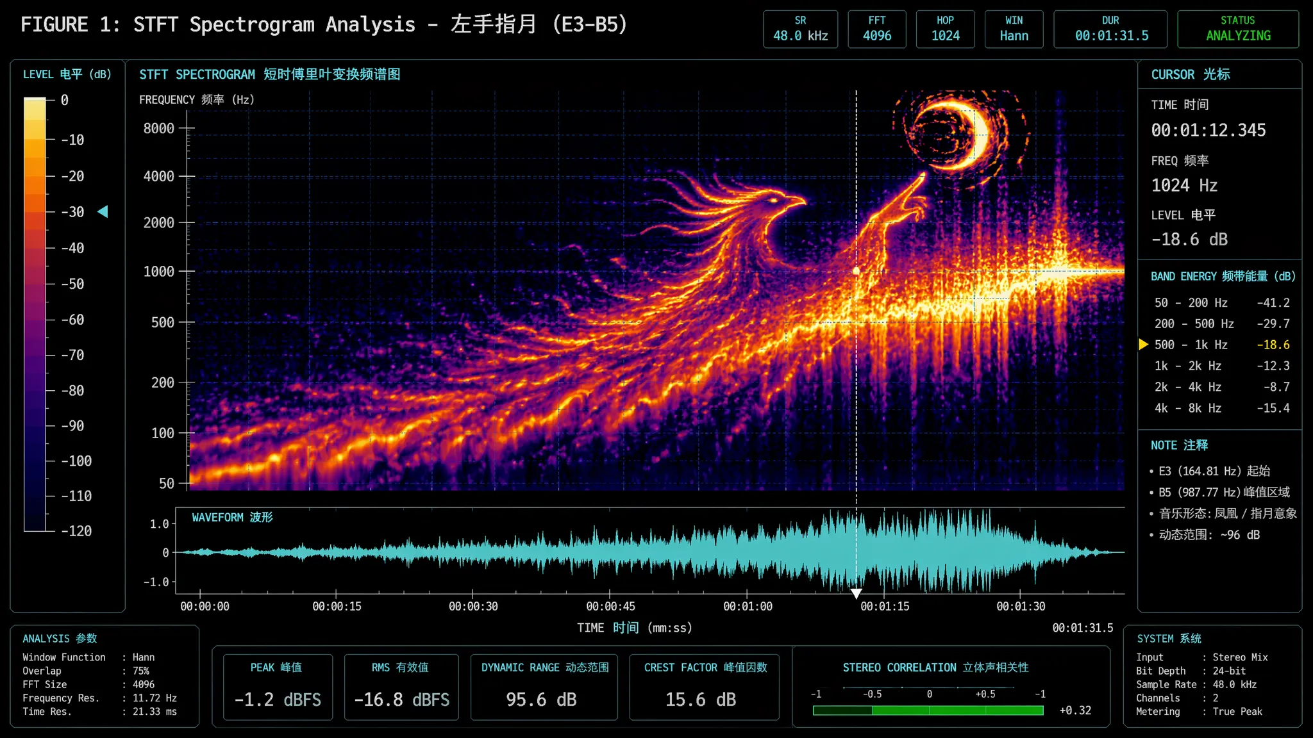The height and width of the screenshot is (738, 1313).
Task: Select the 1k - 2k Hz band energy row
Action: click(1221, 366)
